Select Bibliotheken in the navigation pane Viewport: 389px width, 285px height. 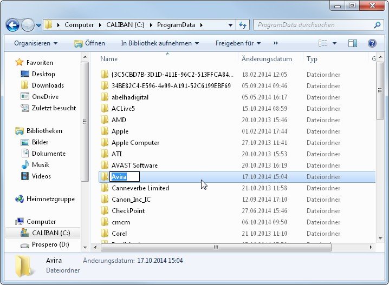(44, 131)
